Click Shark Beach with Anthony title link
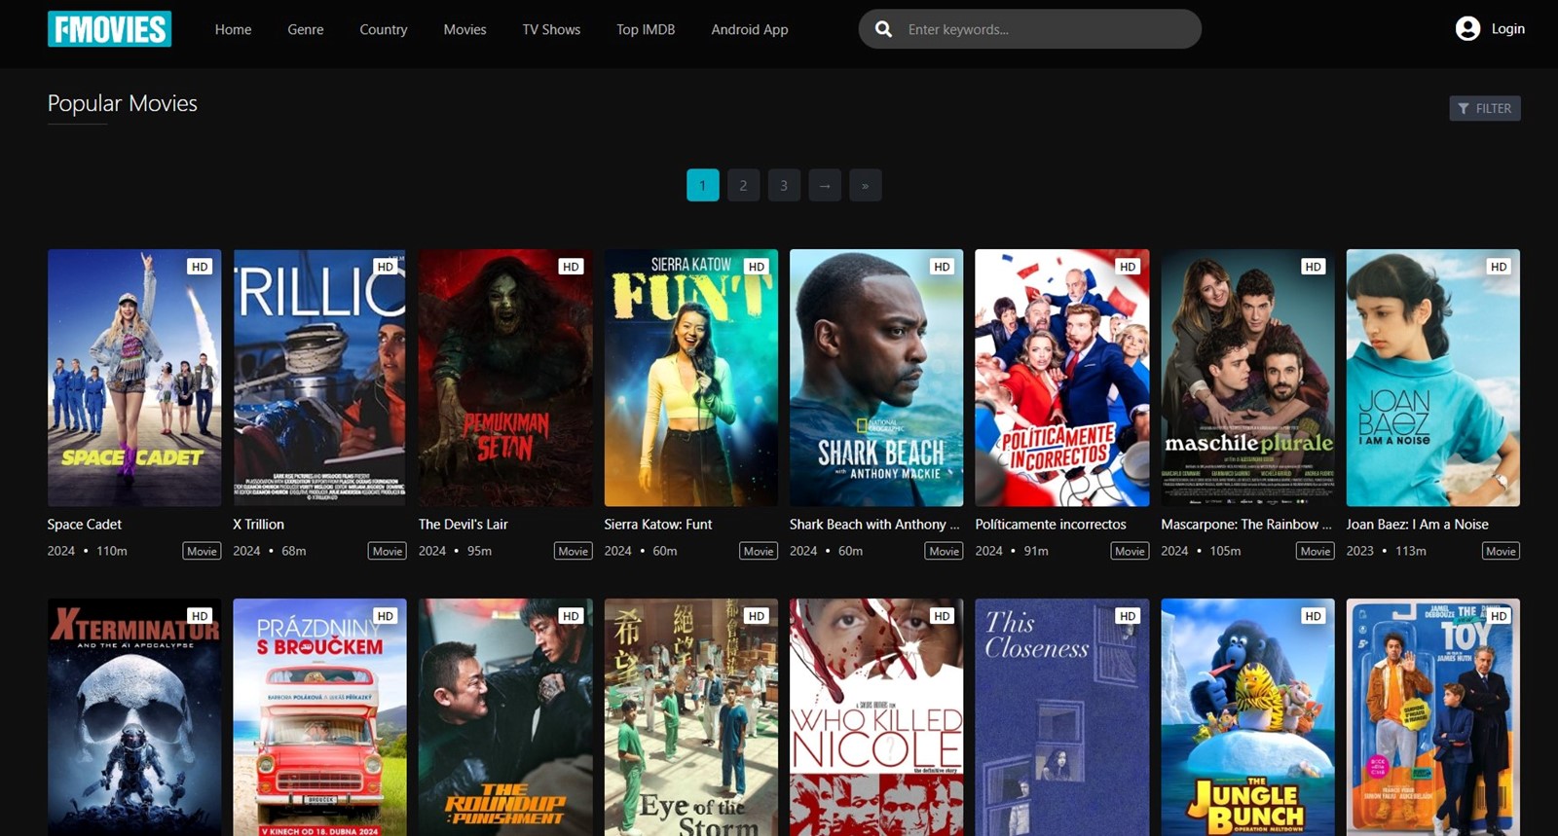The image size is (1558, 836). point(874,524)
